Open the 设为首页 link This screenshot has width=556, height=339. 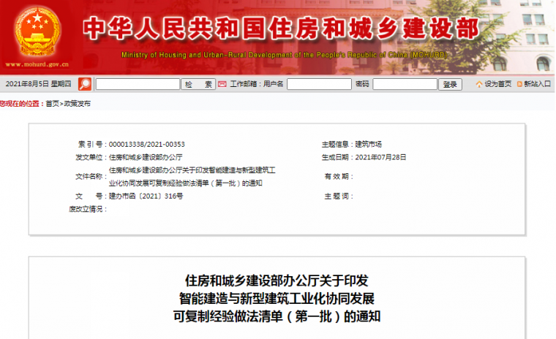498,84
